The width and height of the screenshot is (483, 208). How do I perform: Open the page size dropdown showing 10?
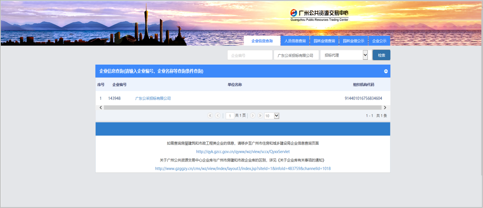click(272, 116)
